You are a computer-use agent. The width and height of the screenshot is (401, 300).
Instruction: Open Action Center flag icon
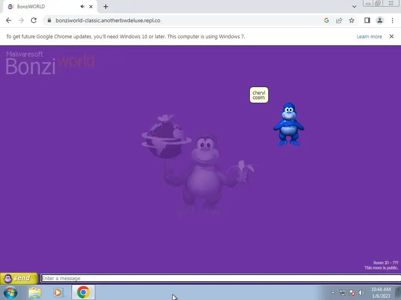pos(352,293)
